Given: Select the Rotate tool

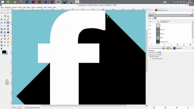Looking at the screenshot, I should (x=8, y=26).
